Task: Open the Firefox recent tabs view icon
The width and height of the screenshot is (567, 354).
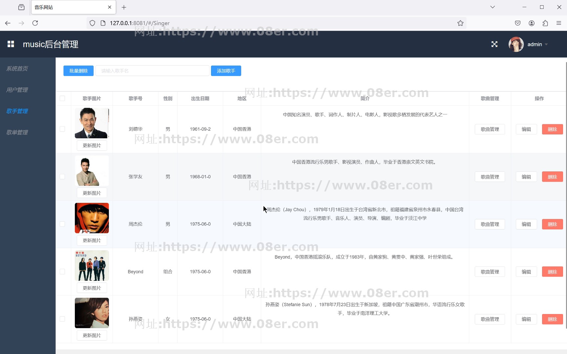Action: 21,7
